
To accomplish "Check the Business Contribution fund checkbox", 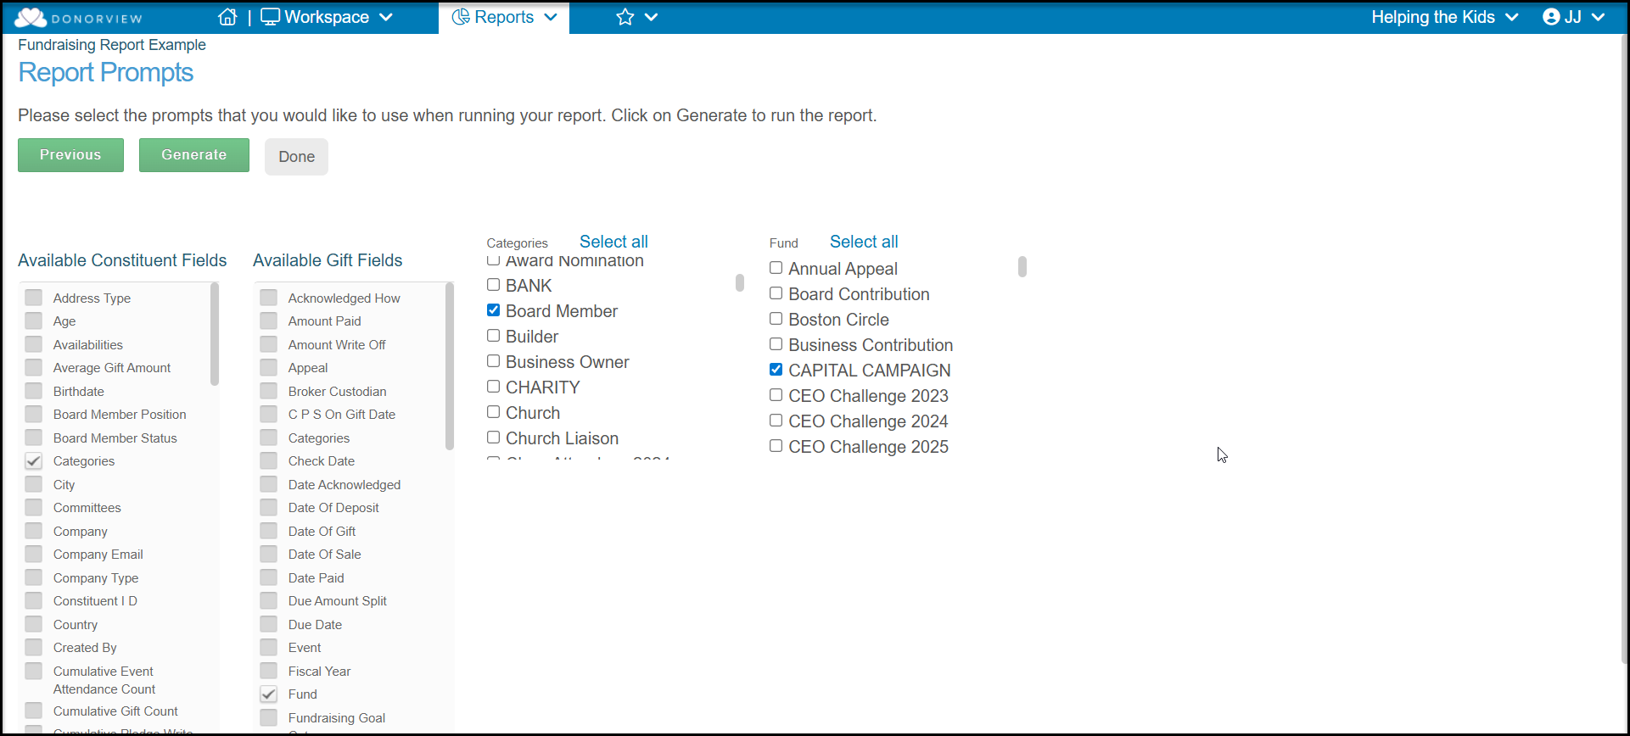I will [776, 344].
